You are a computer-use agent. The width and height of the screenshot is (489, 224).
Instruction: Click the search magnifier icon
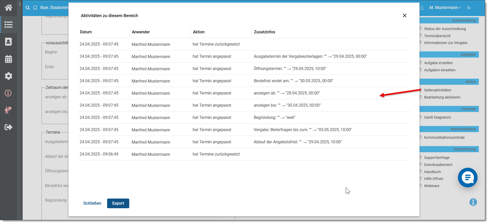coord(28,8)
